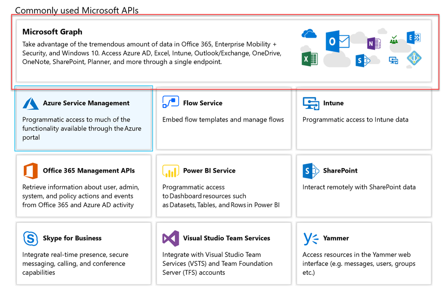Click the Office 365 Management APIs description
Viewport: 448px width, 291px height.
point(81,196)
